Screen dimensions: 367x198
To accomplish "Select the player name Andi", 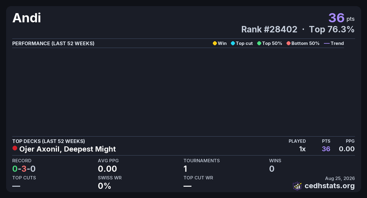I will (x=27, y=18).
